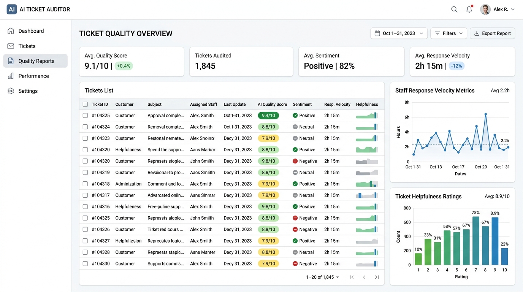Go to previous page arrow
Viewport: 523px width, 292px height.
(364, 277)
